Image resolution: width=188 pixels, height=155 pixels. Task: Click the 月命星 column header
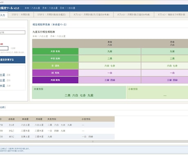click(x=39, y=119)
